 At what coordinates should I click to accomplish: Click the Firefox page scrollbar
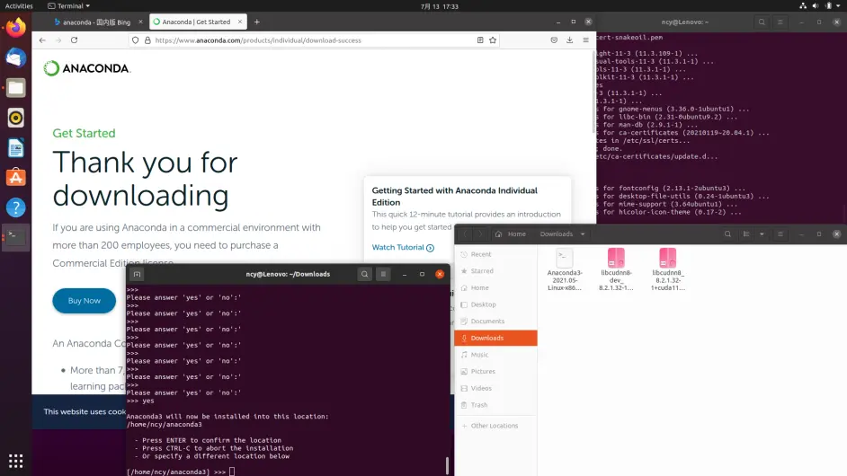593,92
